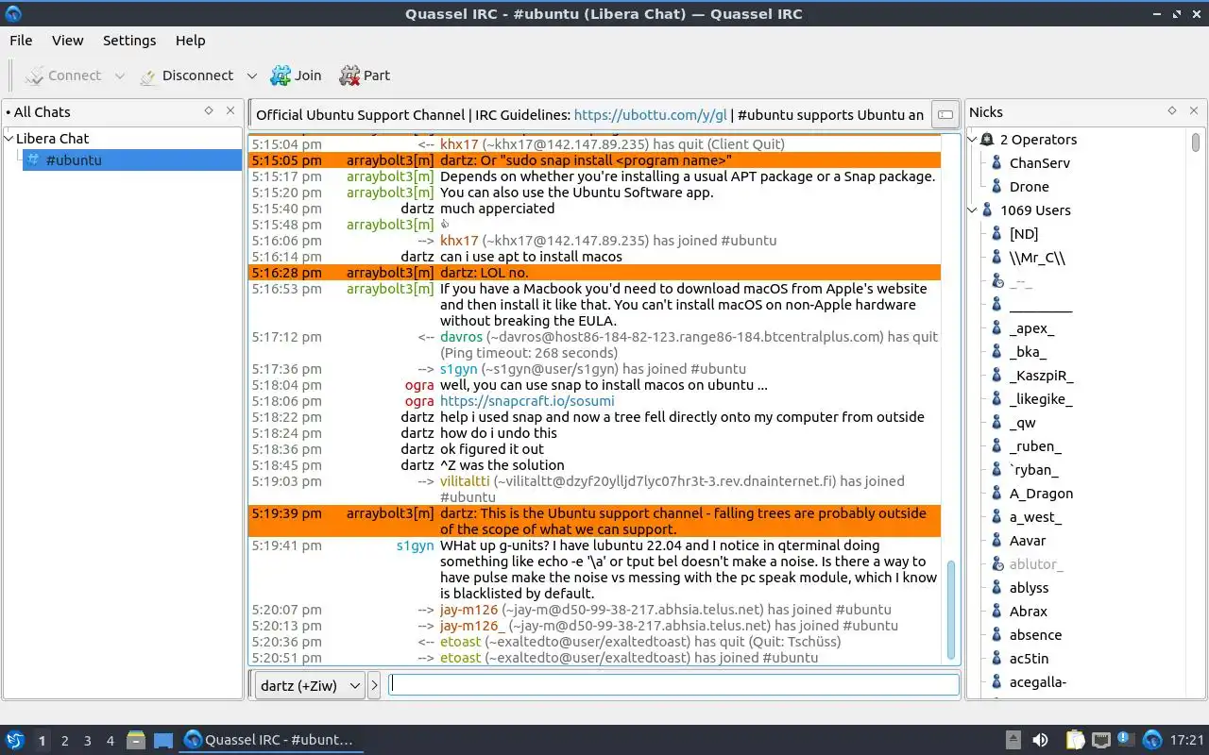Select the #ubuntu channel

[132, 159]
